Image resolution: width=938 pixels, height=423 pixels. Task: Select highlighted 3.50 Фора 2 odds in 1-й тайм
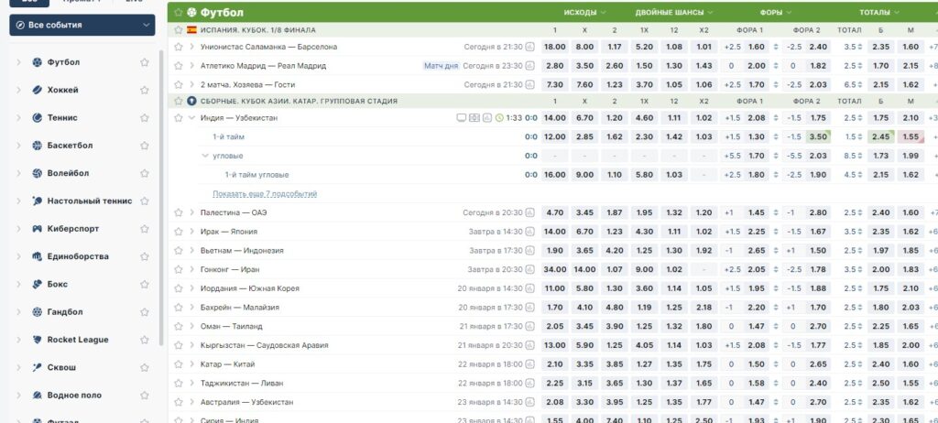(x=818, y=137)
